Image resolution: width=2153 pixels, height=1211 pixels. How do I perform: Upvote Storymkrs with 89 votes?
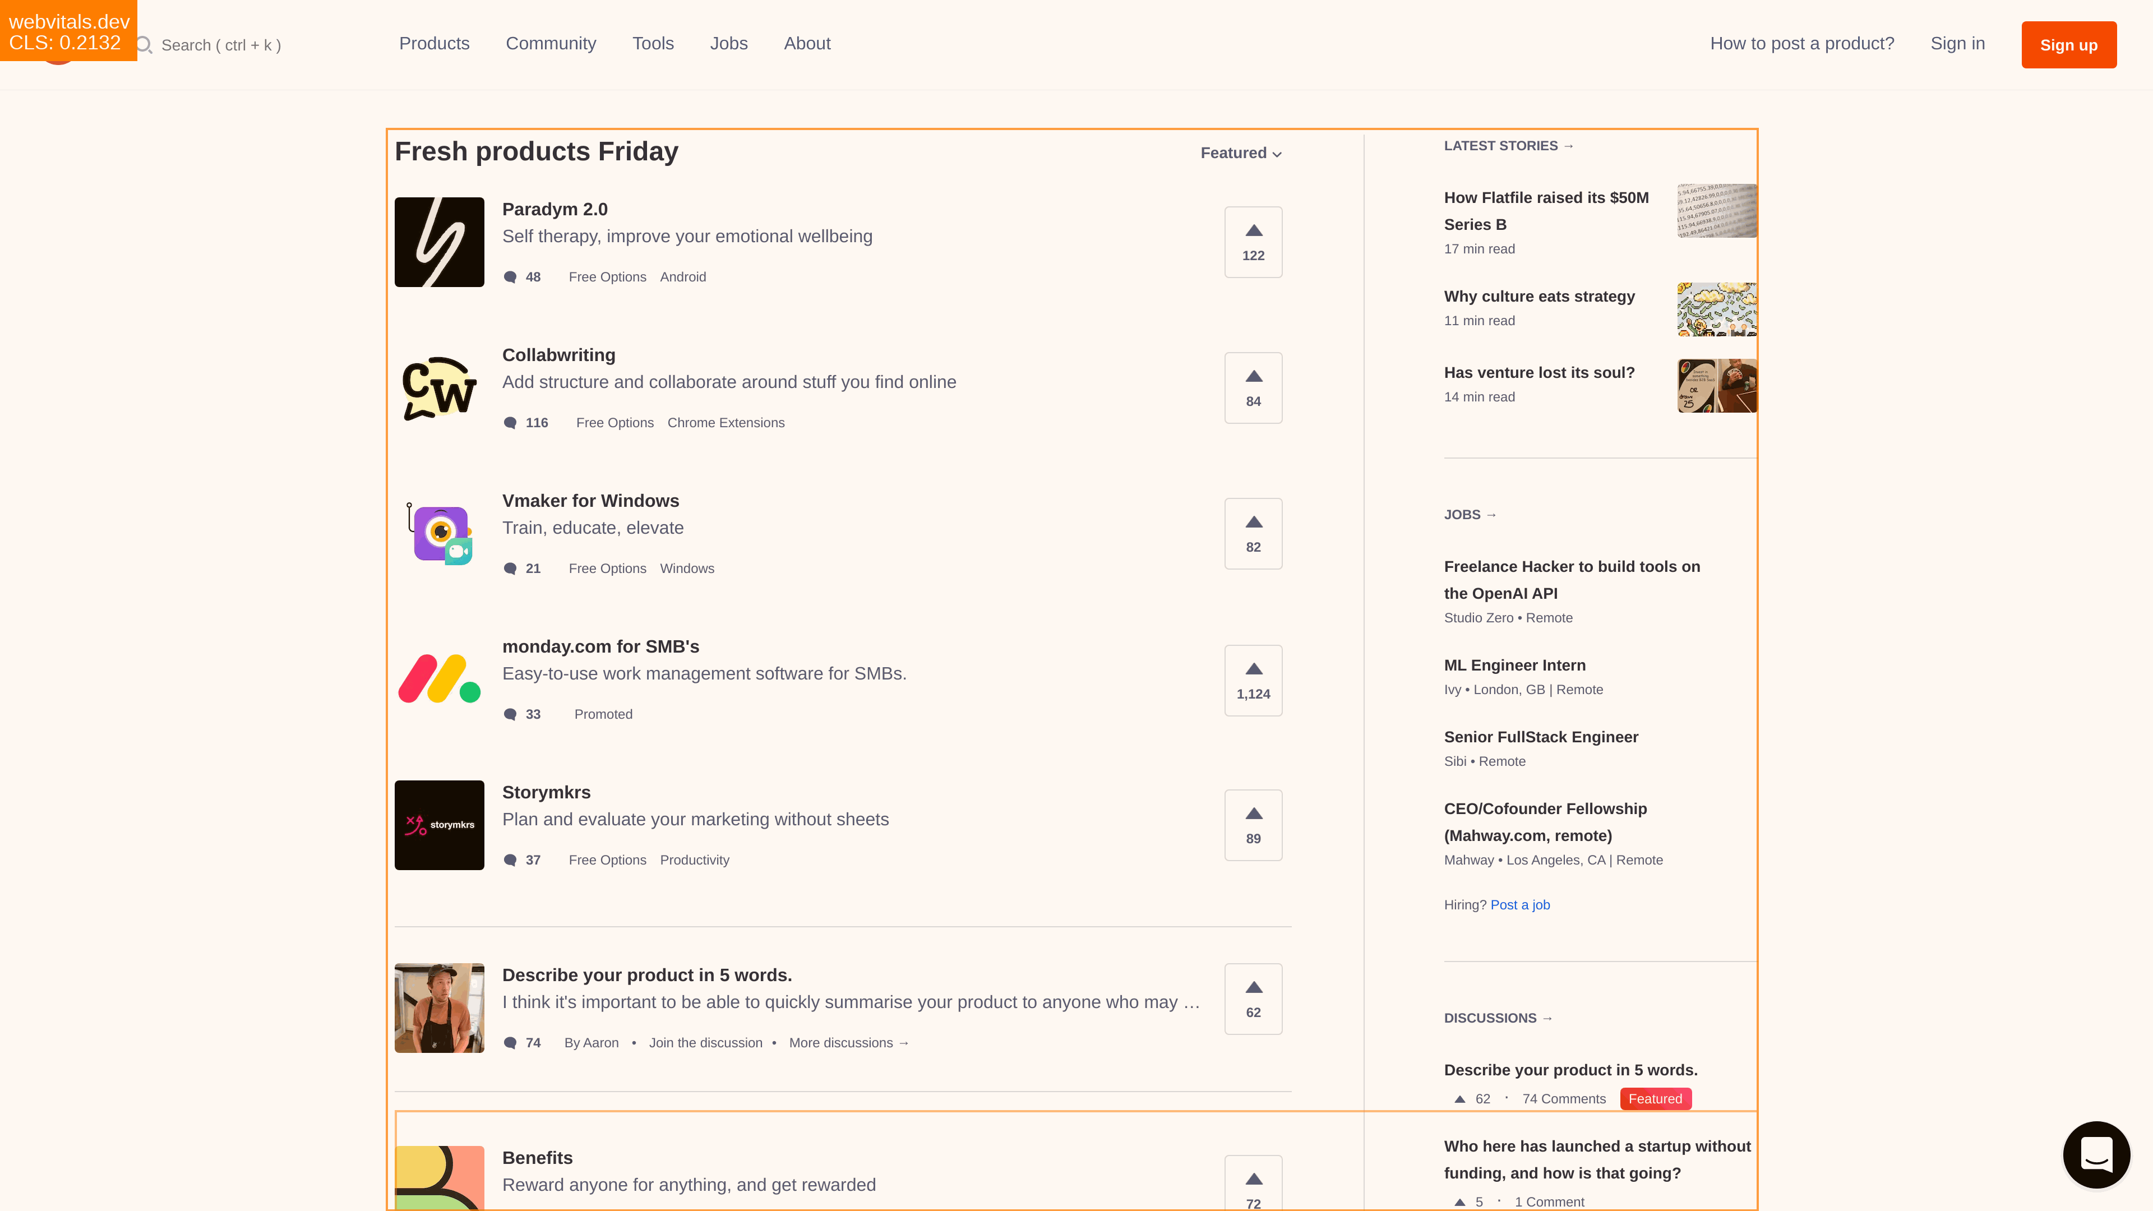(1253, 825)
